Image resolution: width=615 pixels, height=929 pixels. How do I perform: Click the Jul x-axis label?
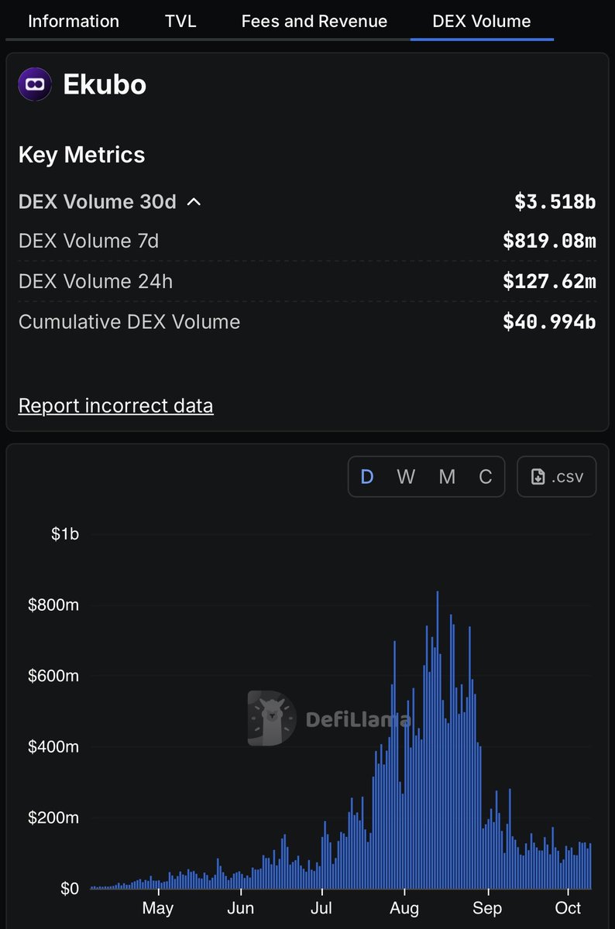[x=321, y=908]
